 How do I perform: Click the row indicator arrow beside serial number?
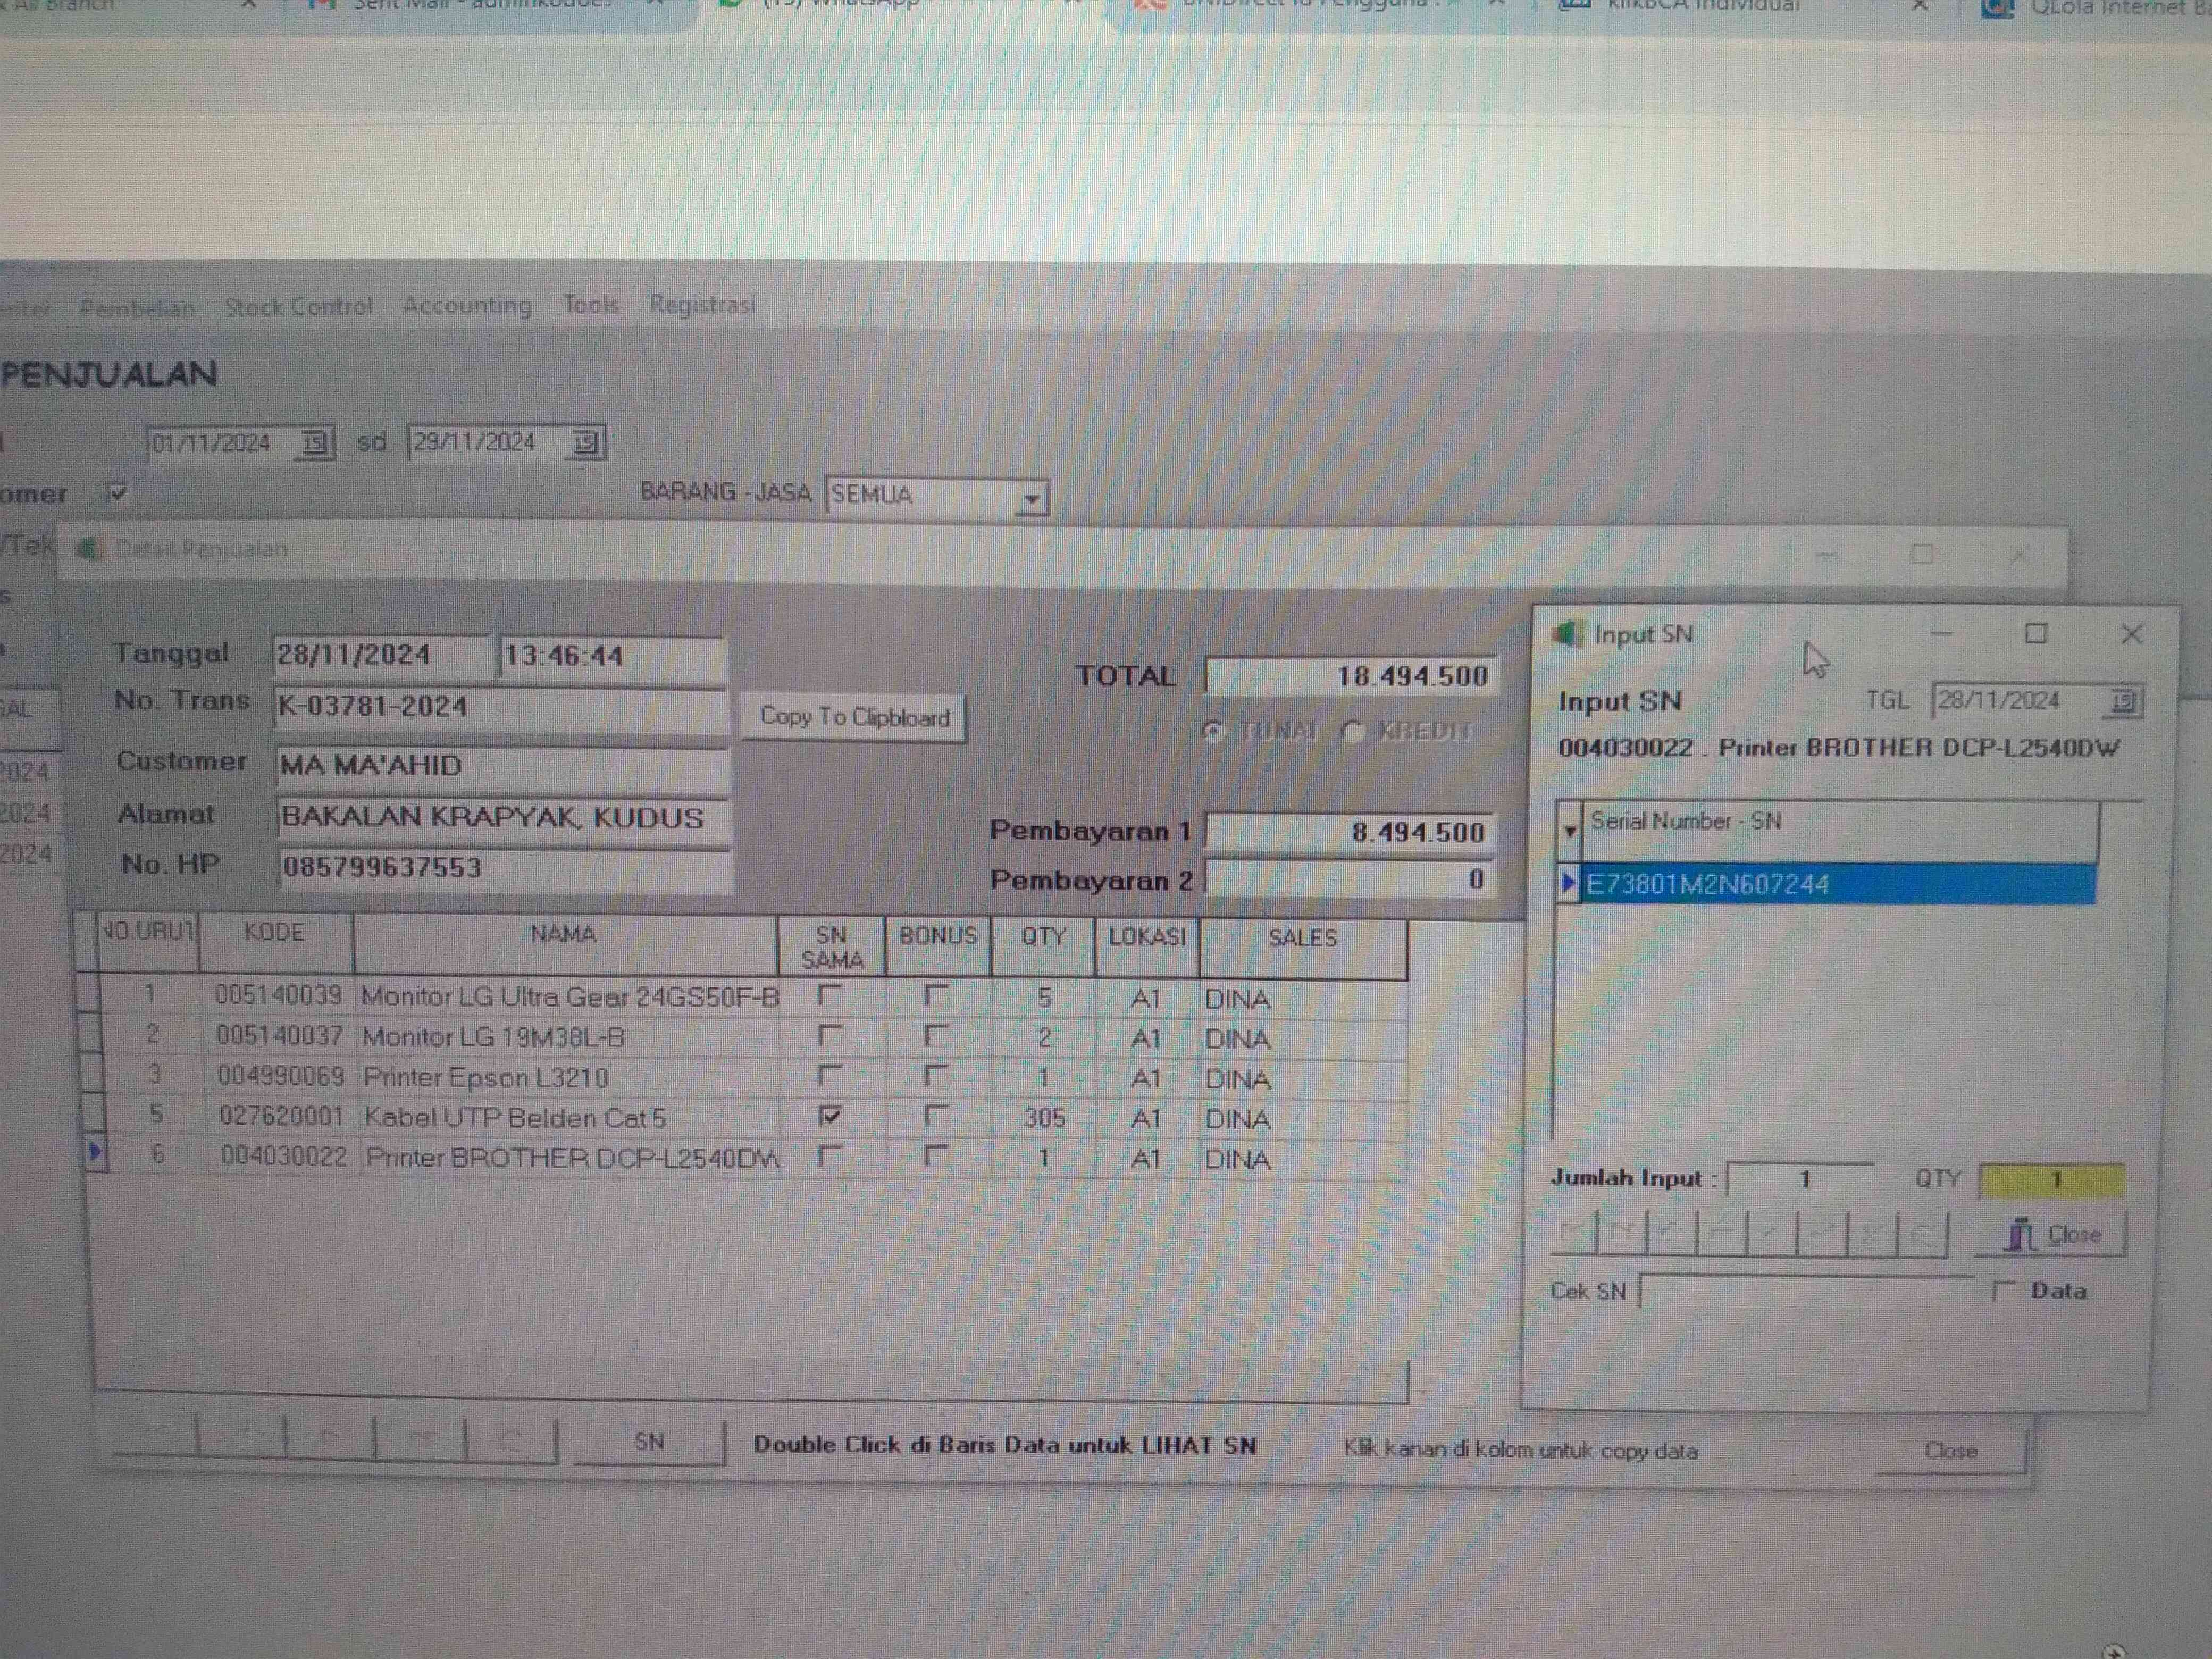pyautogui.click(x=1568, y=883)
